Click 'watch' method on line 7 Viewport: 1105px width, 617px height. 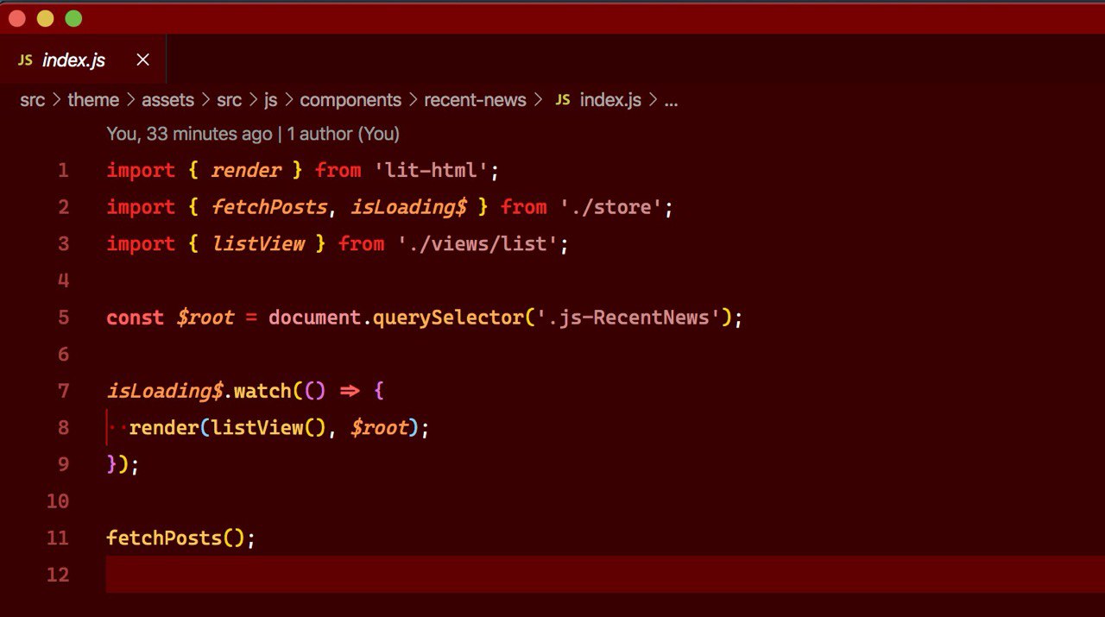click(x=263, y=391)
